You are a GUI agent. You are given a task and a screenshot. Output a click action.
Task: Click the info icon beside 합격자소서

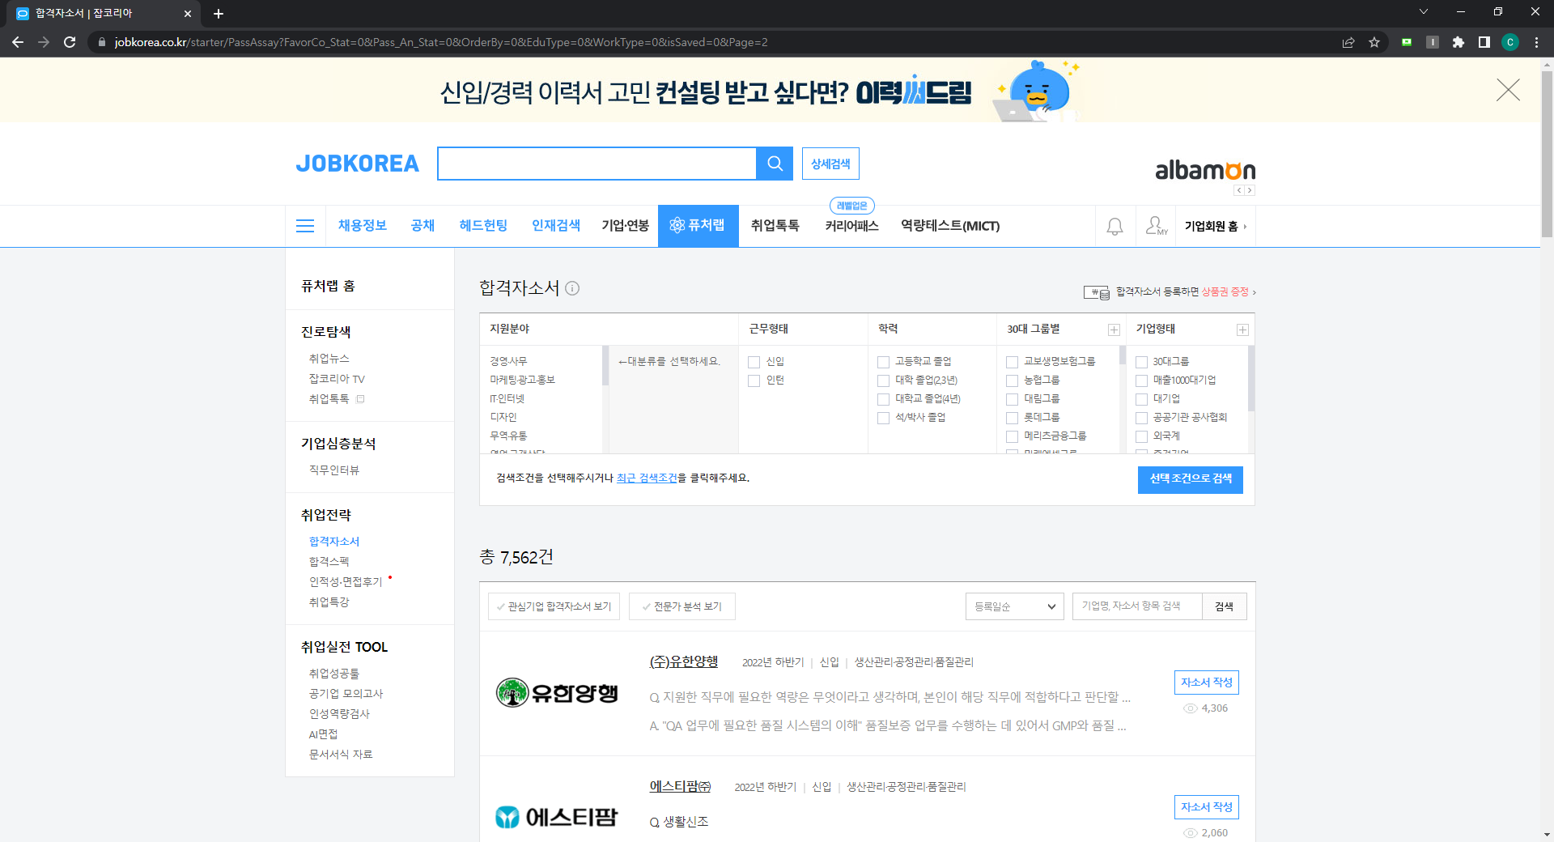(572, 288)
